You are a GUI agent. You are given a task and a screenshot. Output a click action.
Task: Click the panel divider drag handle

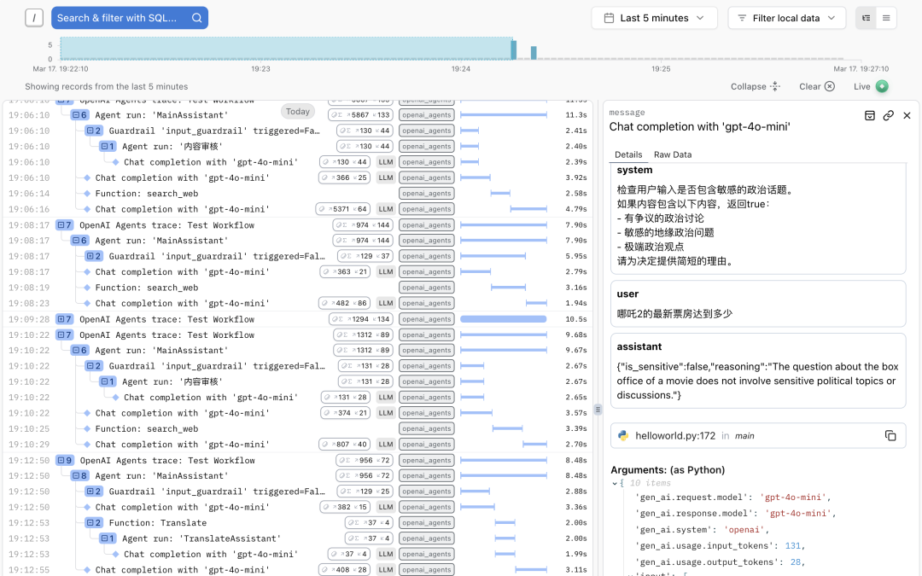598,410
